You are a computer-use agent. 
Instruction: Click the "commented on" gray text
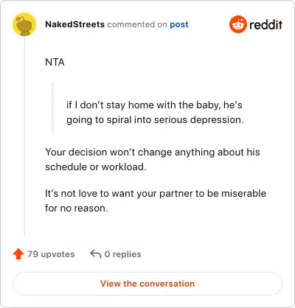[x=137, y=24]
